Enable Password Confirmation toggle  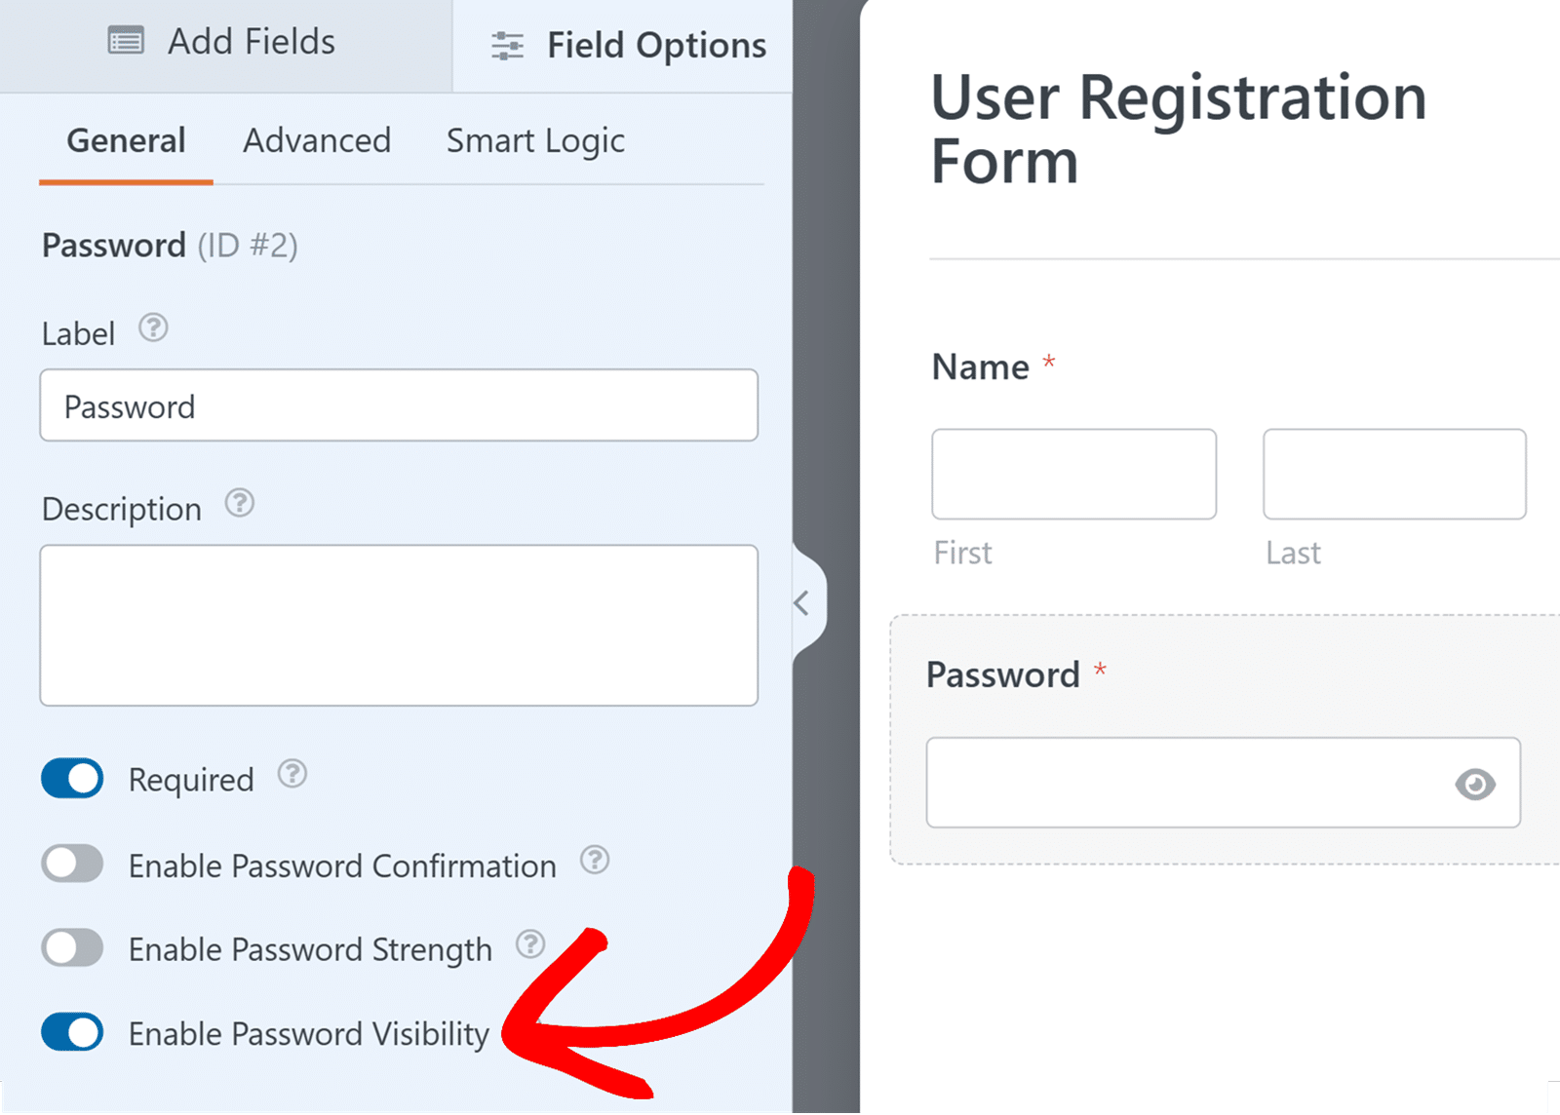click(71, 864)
